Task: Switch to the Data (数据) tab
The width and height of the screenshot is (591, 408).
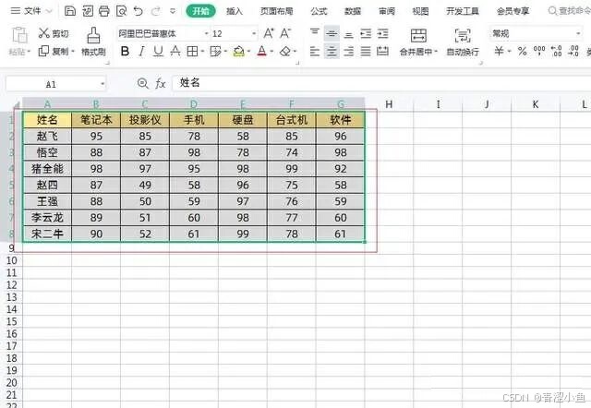Action: click(353, 11)
